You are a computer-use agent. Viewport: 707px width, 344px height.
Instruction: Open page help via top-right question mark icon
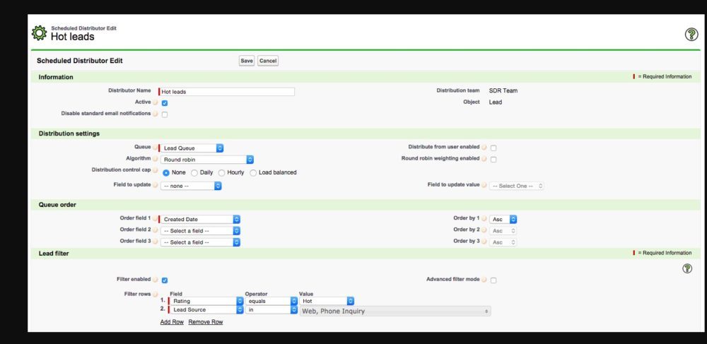pos(691,34)
